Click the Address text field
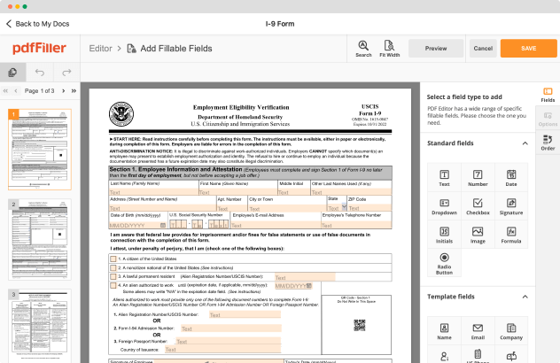 pyautogui.click(x=162, y=207)
